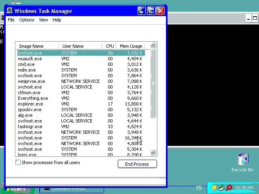
Task: Select svchost.exe row using 4,644 K
Action: [81, 121]
